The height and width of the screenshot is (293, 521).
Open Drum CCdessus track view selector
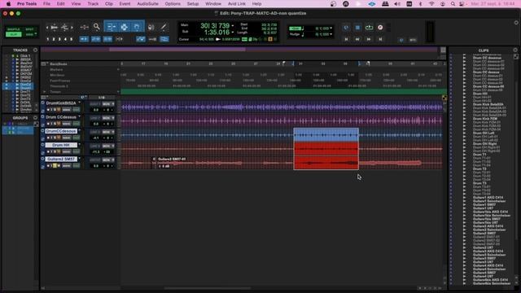pos(67,124)
